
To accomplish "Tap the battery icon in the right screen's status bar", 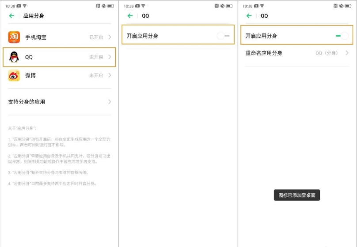I will (x=348, y=6).
